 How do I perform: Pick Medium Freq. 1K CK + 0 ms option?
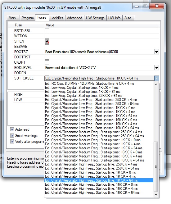(x=99, y=140)
